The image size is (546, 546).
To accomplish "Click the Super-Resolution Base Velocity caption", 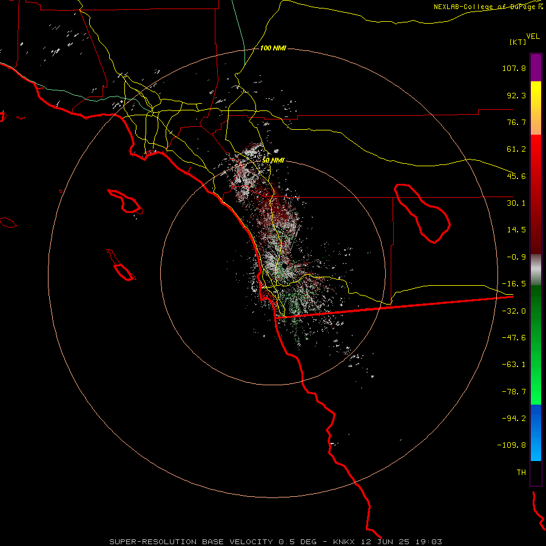I will click(x=276, y=542).
